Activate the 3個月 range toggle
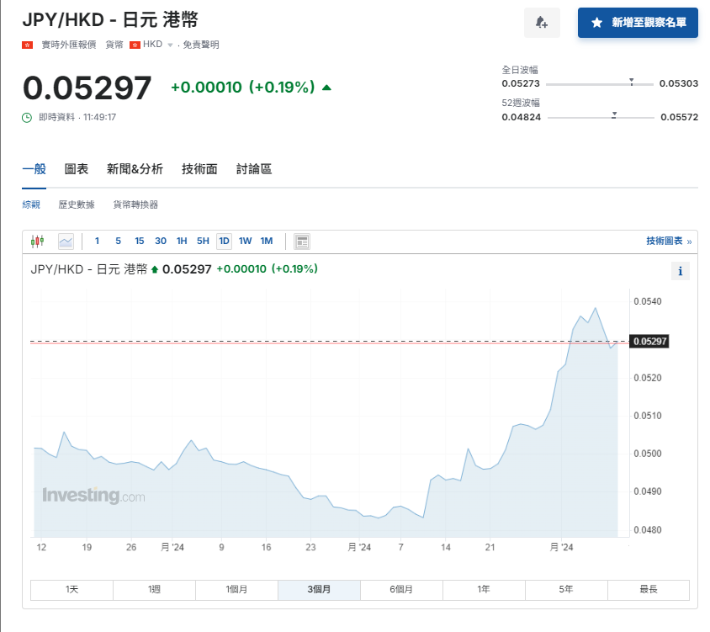Viewport: 710px width, 632px height. 319,590
